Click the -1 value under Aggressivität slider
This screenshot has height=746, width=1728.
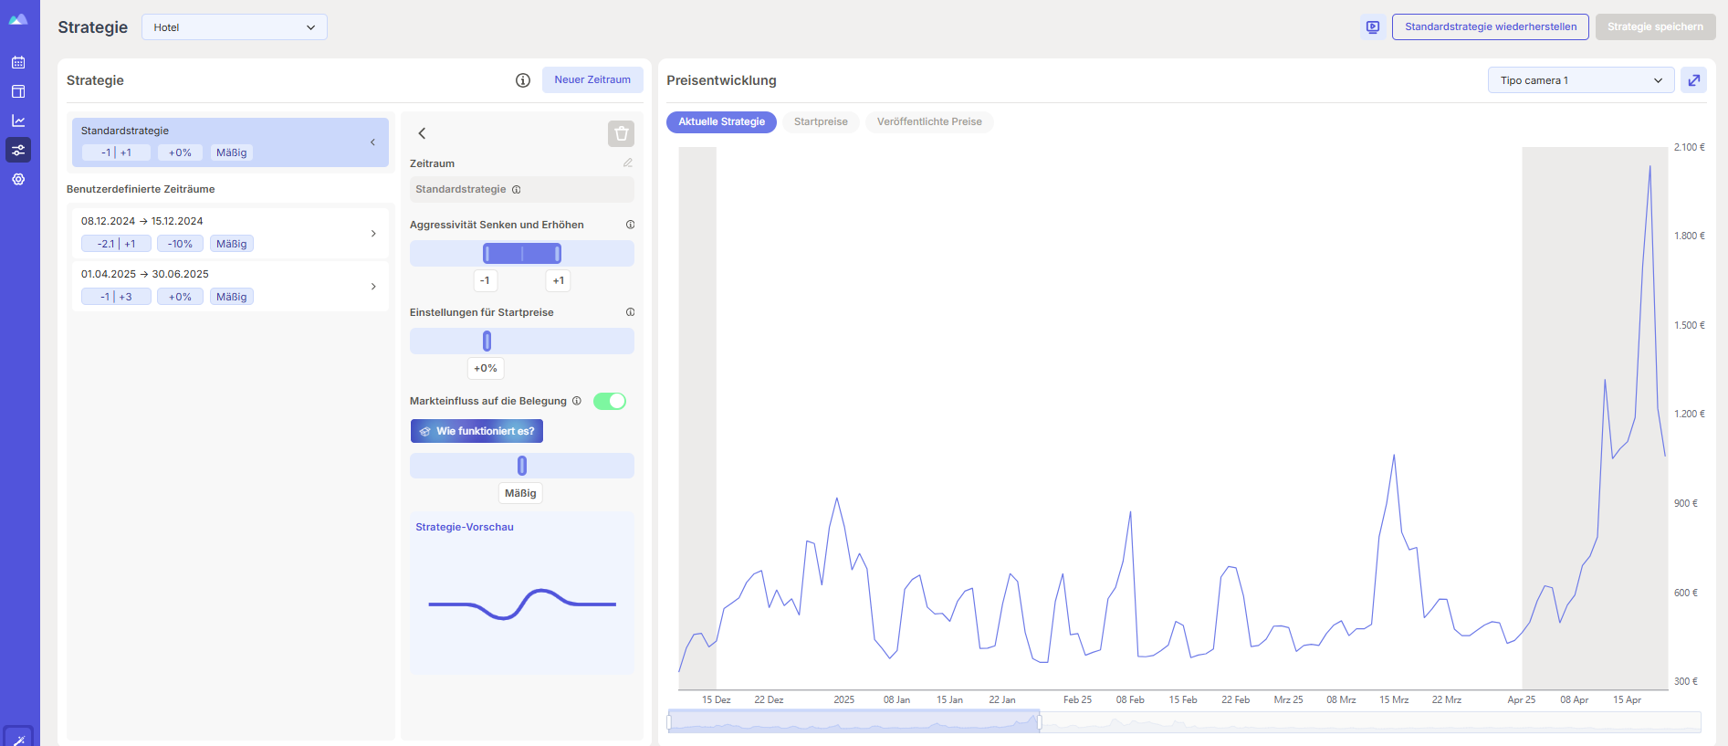point(486,280)
